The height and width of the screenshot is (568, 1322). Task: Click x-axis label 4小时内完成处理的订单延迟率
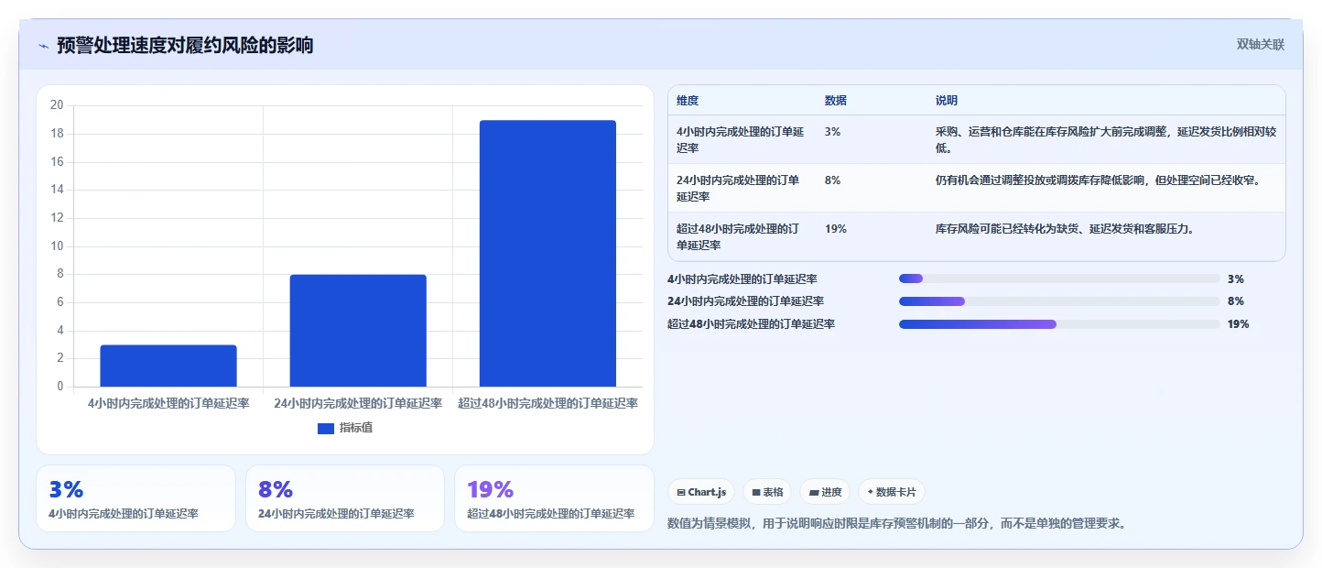coord(168,403)
